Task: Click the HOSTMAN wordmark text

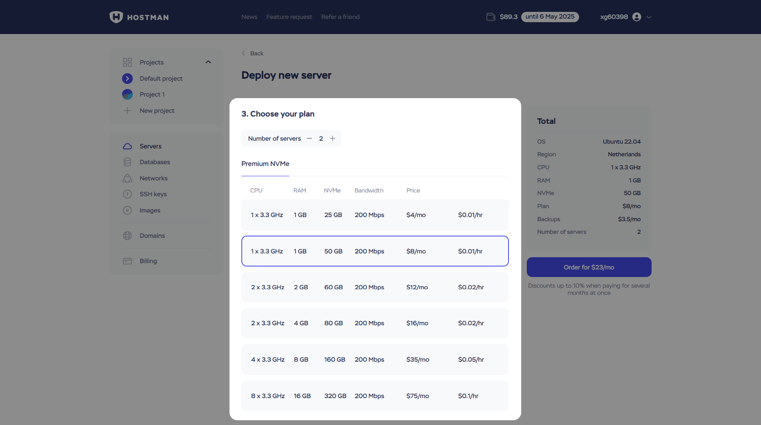Action: click(148, 17)
